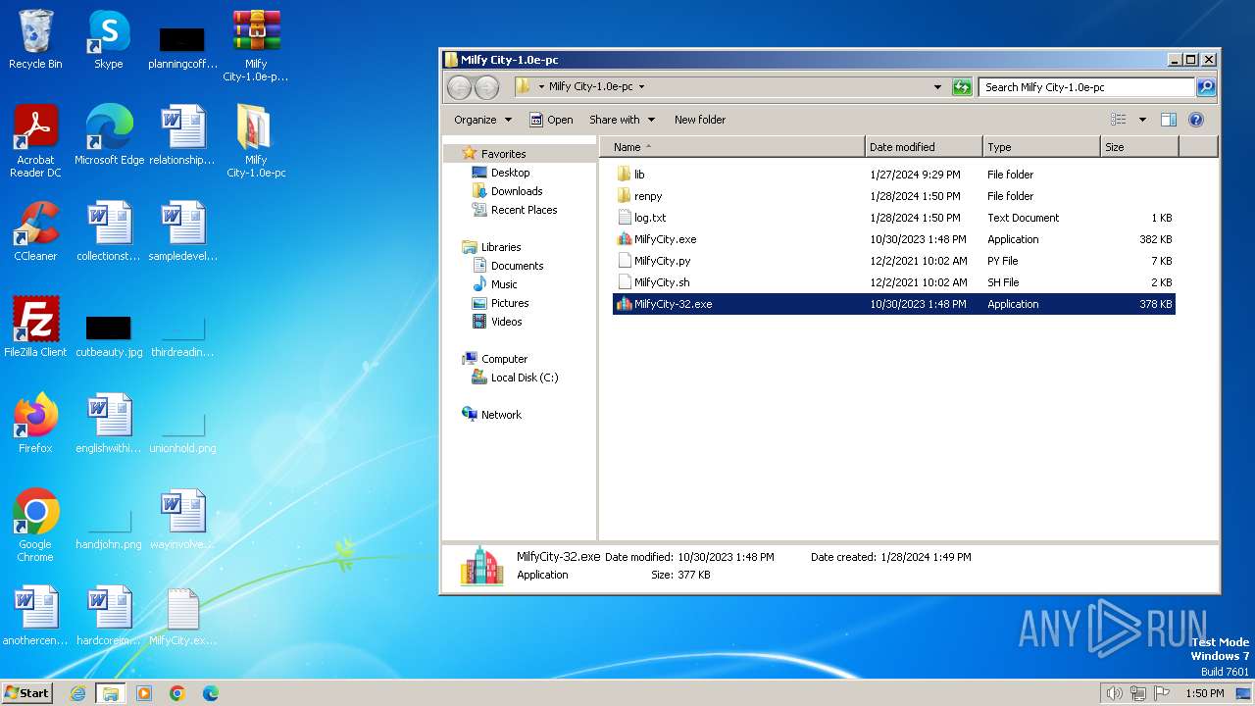Open wayinvolve... Word document icon
The image size is (1255, 706).
click(x=182, y=520)
